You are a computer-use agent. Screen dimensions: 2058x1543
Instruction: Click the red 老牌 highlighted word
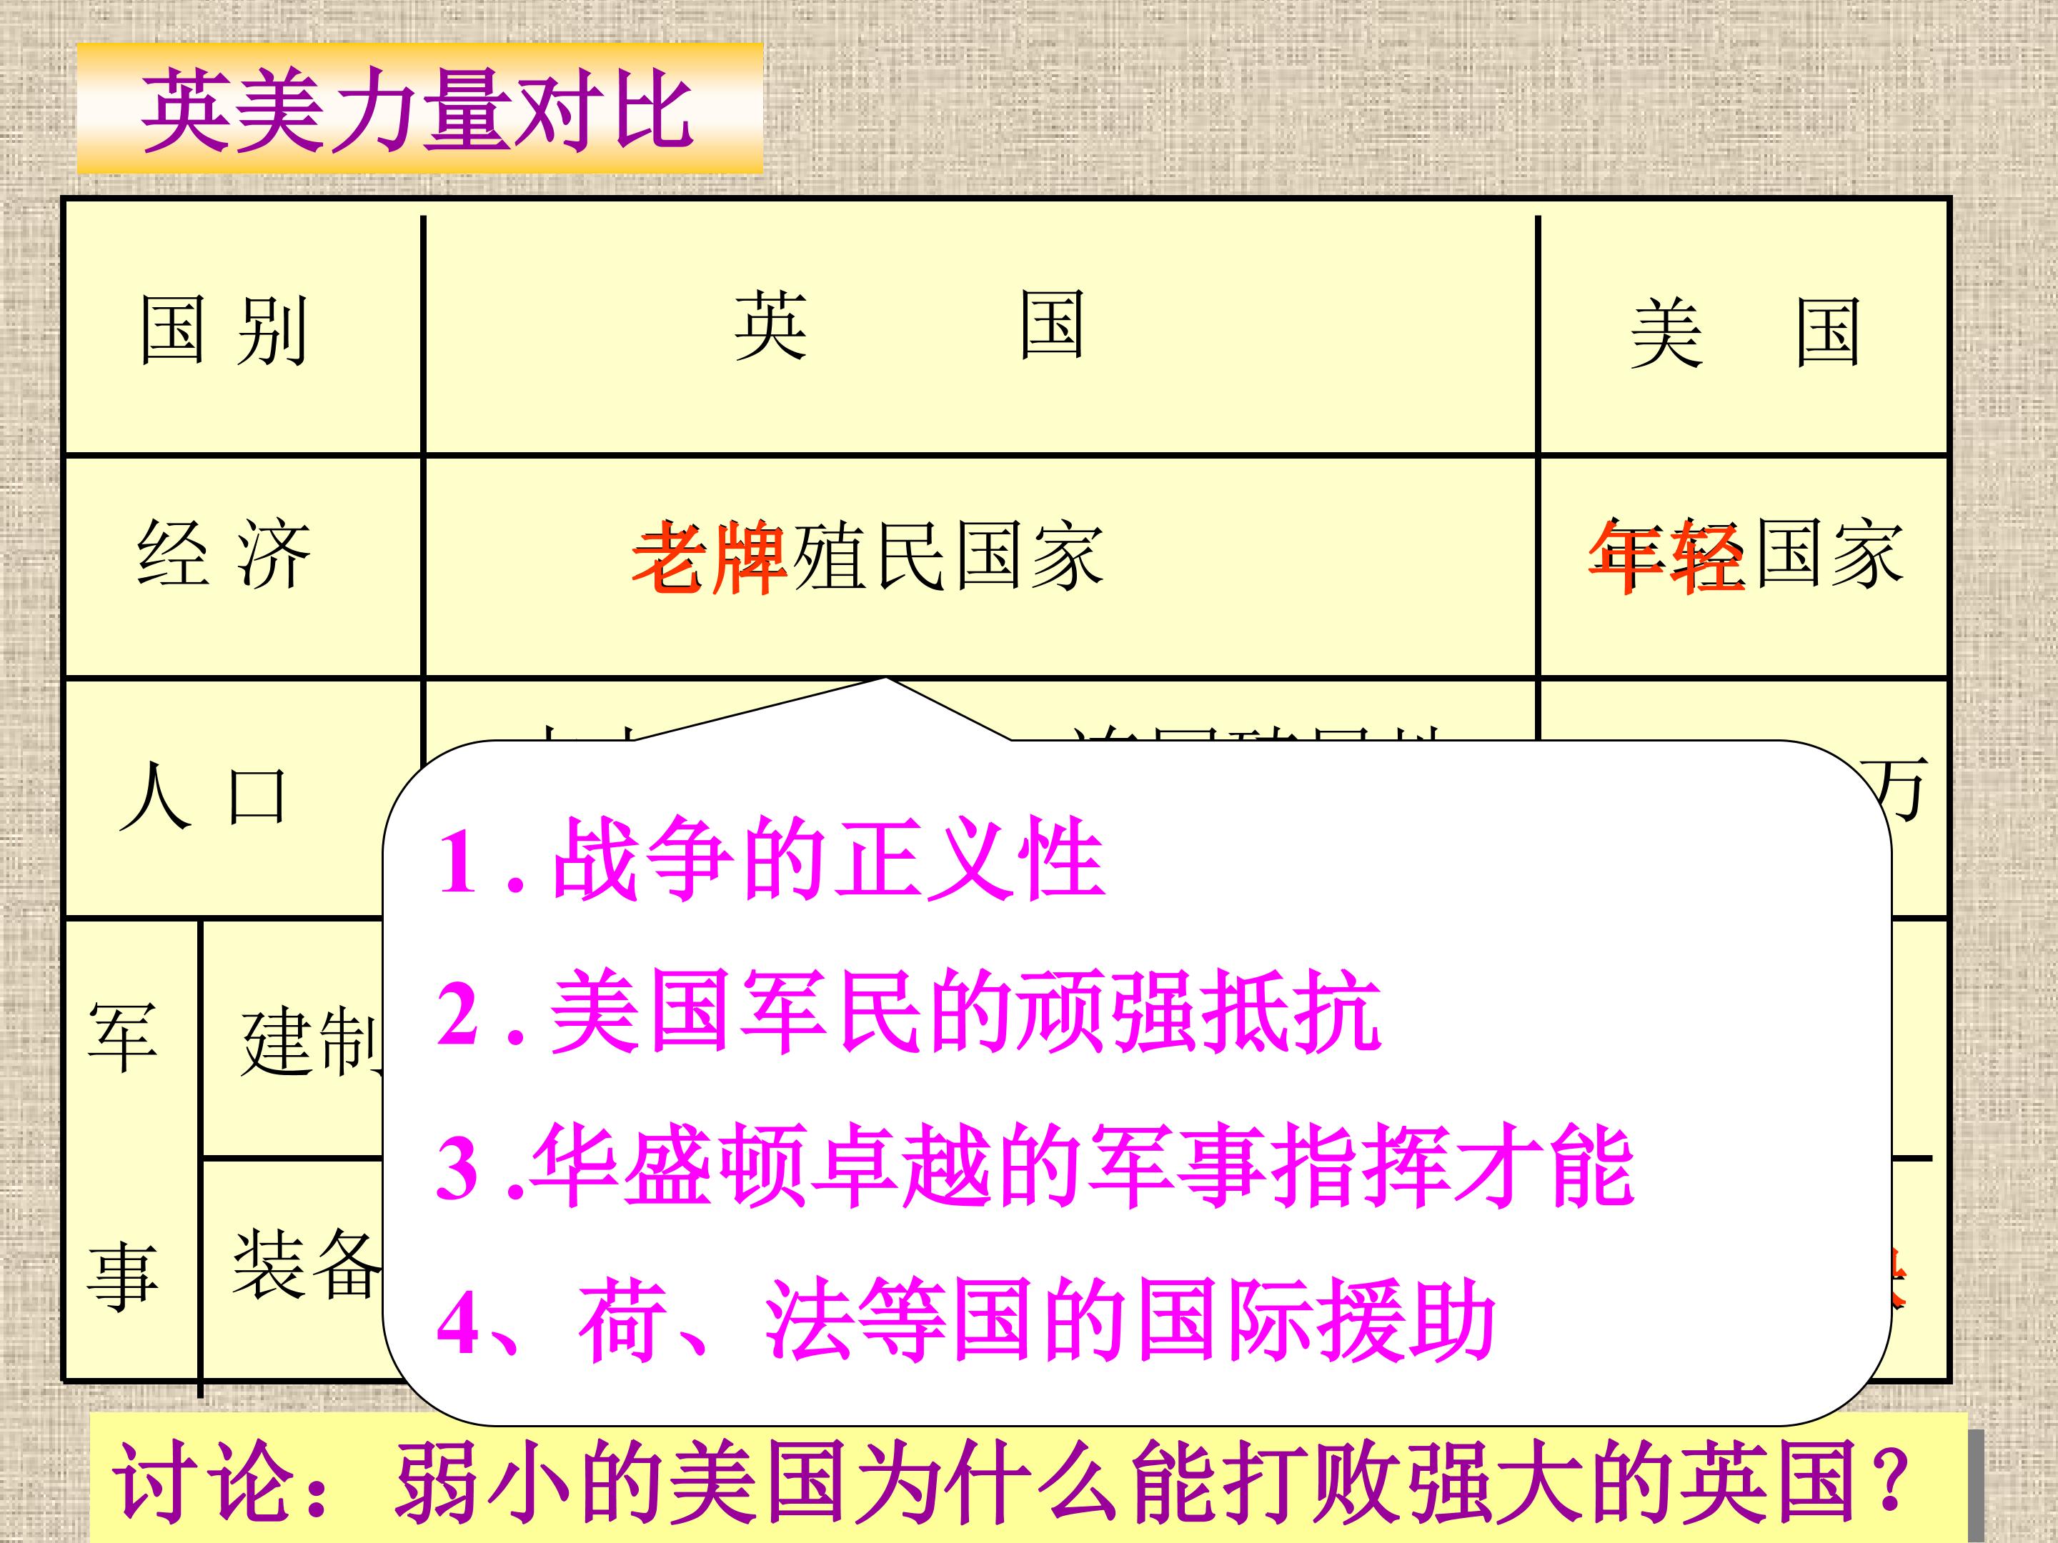710,556
